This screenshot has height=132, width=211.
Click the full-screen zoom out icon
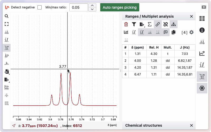coord(7,24)
